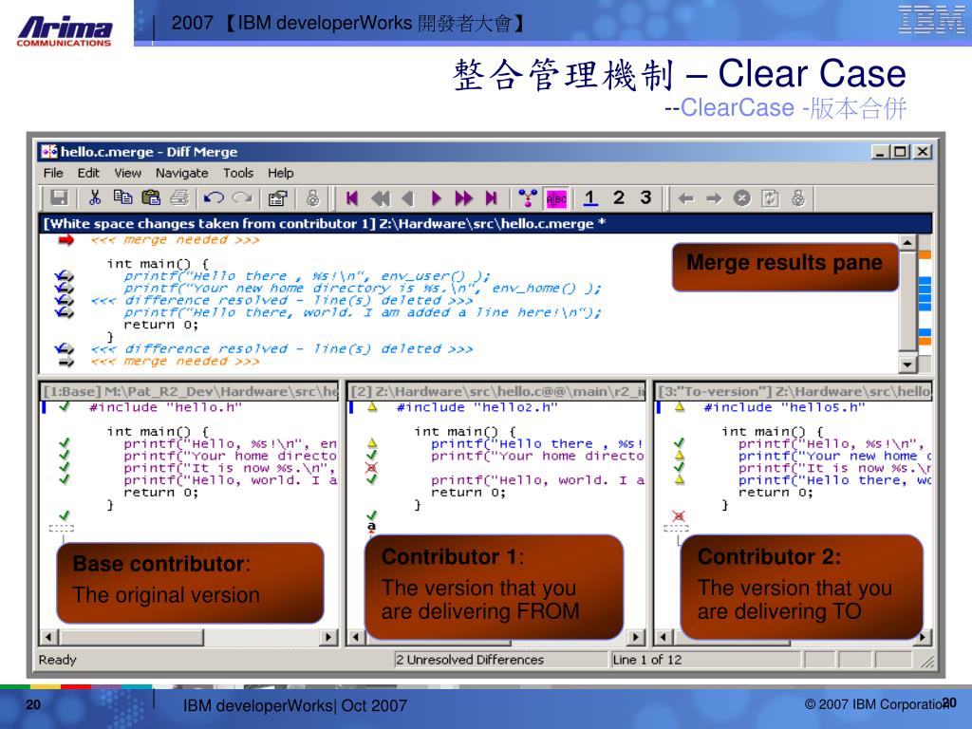Click 'Line 1 of 12' in status bar
This screenshot has height=729, width=972.
(646, 660)
